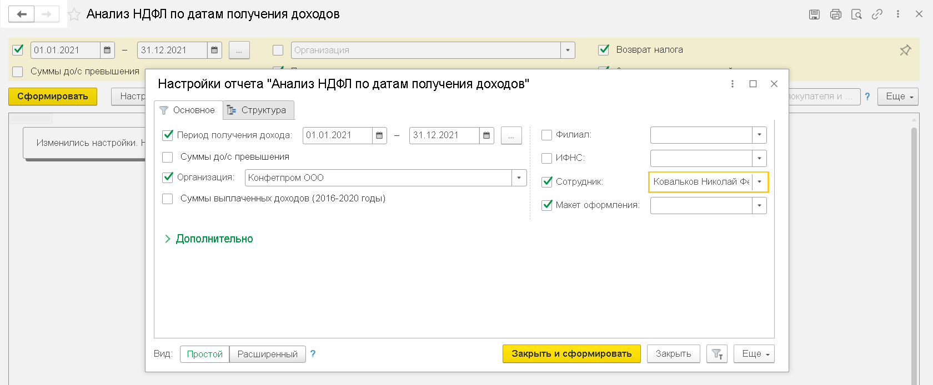Click 'Закрыть и сформировать' button
This screenshot has width=933, height=385.
tap(571, 353)
